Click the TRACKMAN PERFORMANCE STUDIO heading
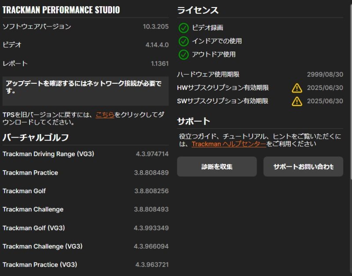This screenshot has width=352, height=276. point(61,10)
